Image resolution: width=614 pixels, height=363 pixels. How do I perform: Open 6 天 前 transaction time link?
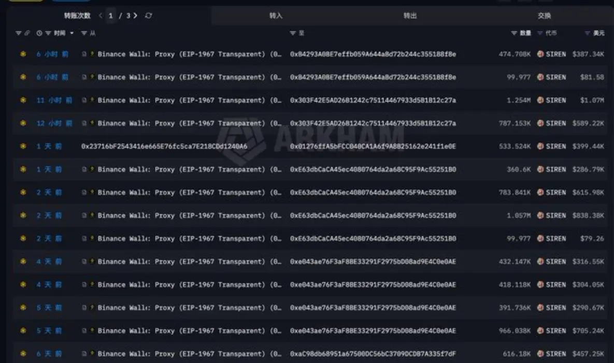(49, 354)
